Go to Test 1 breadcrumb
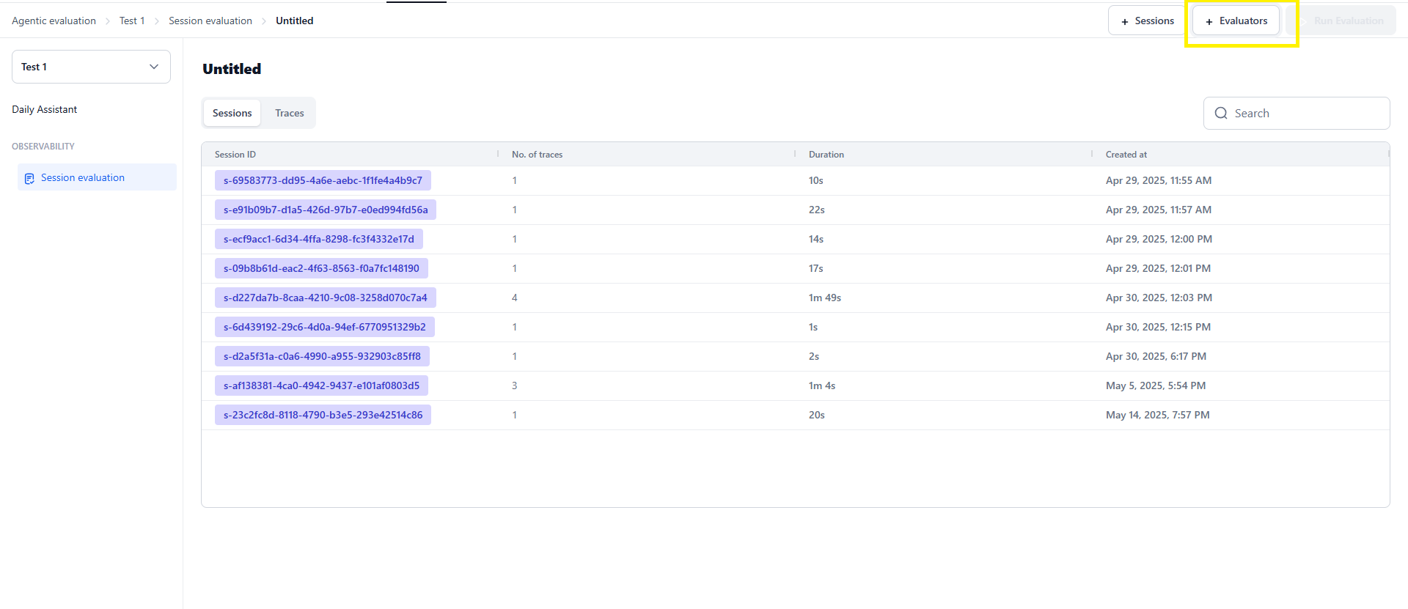 coord(132,21)
